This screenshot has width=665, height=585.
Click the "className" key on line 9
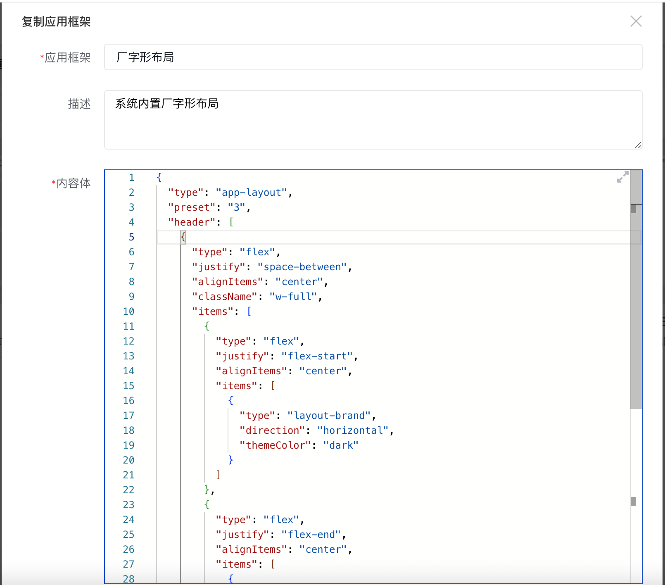point(225,297)
